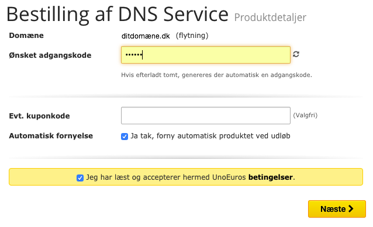Viewport: 373px width, 227px height.
Task: Click 'Ja tak, forny automatisk' label text
Action: pos(210,136)
